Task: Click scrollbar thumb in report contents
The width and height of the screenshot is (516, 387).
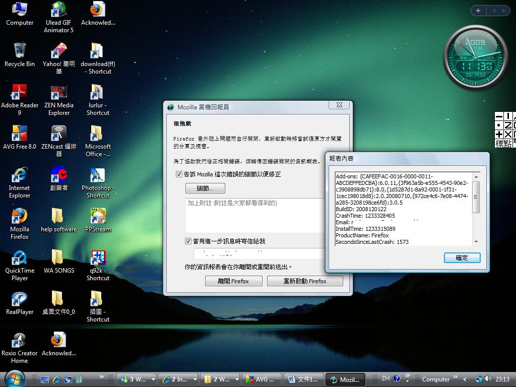Action: [476, 197]
